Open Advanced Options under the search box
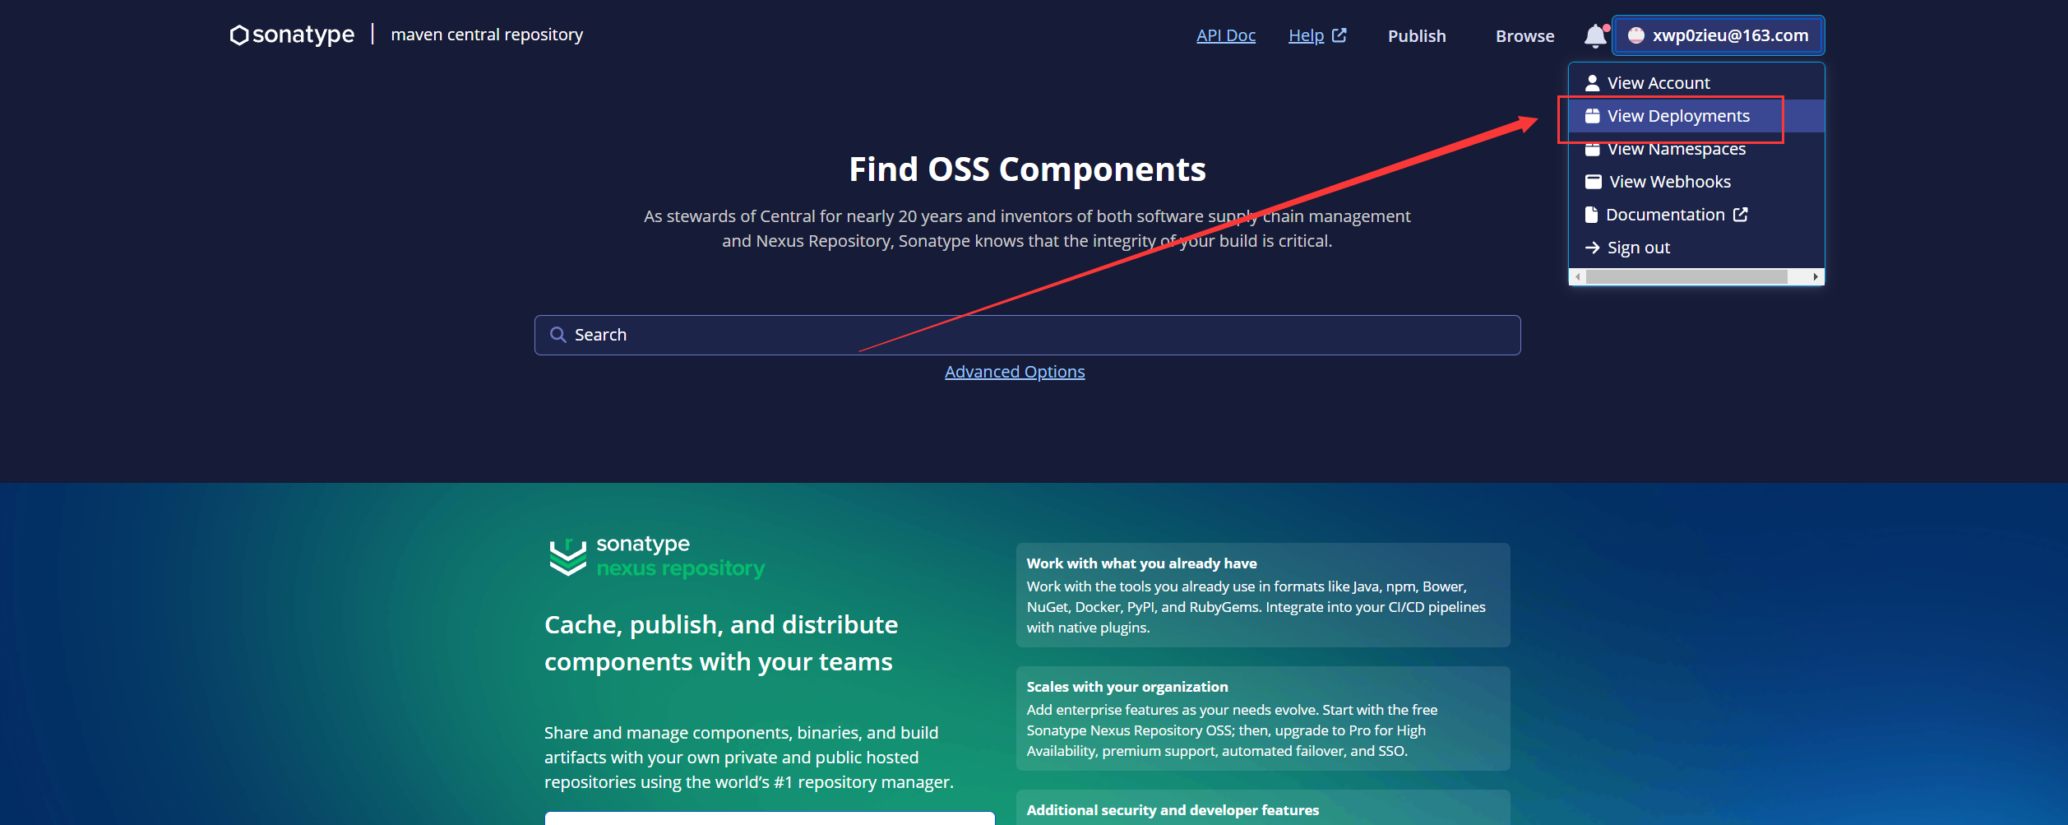 tap(1015, 372)
